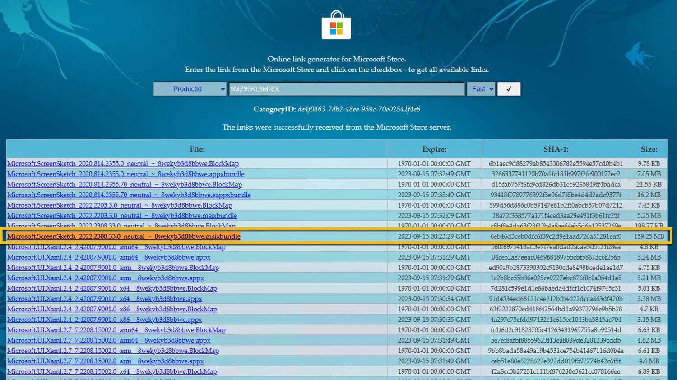Open UI.Xaml.2.7 arm64 BlockMap link
The height and width of the screenshot is (380, 677).
point(116,330)
